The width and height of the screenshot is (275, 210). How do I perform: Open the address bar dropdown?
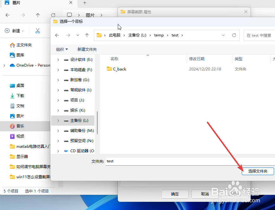click(223, 35)
